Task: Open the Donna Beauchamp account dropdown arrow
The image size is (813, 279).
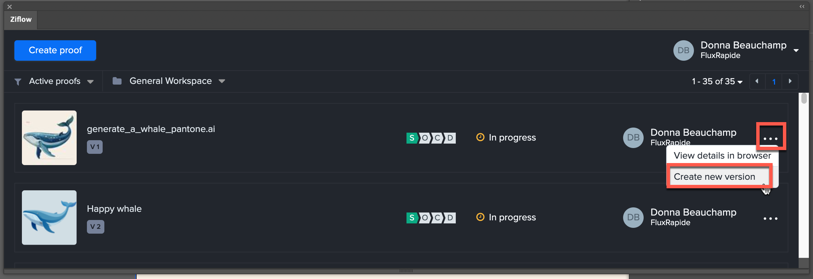Action: pyautogui.click(x=796, y=50)
